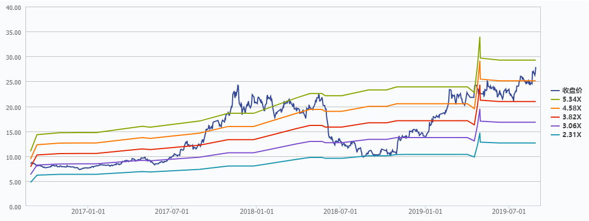Click the peak of the orange 4.58X spike

(x=479, y=61)
